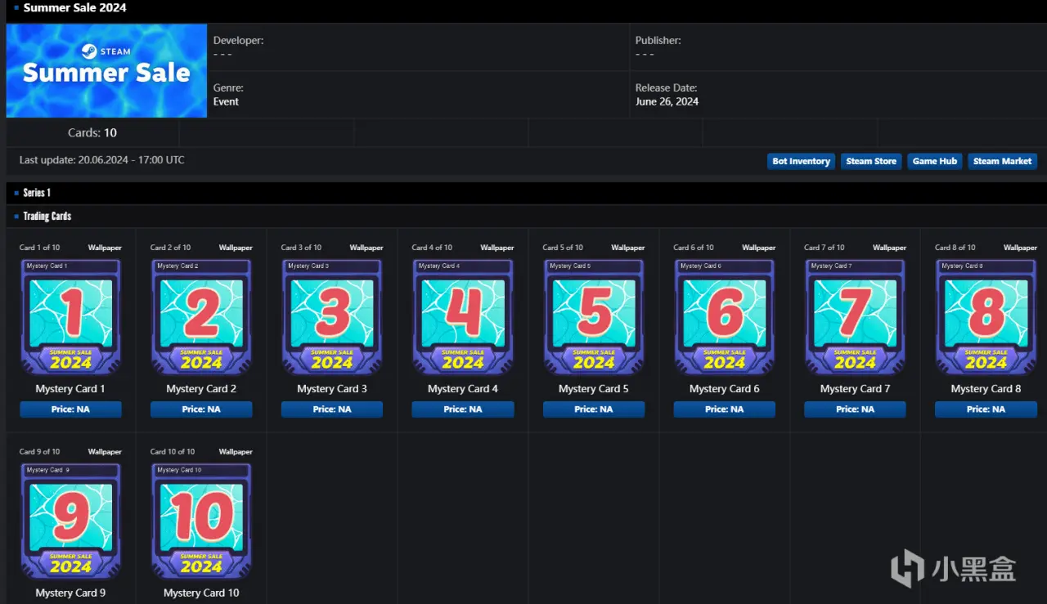Open Wallpaper link for Card 1 of 10
The image size is (1047, 604).
pyautogui.click(x=105, y=248)
